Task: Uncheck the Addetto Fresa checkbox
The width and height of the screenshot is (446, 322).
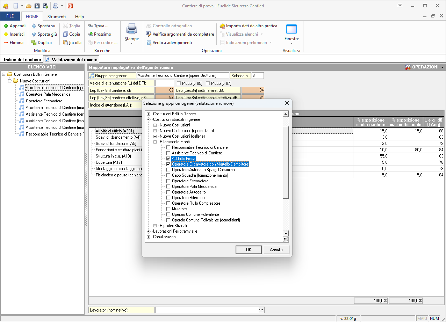Action: (x=168, y=159)
